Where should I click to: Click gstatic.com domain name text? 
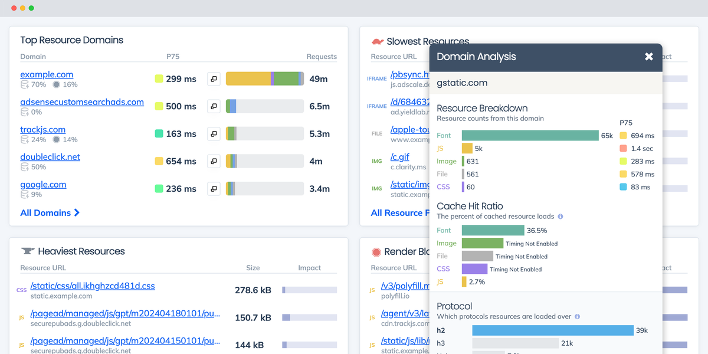(462, 83)
